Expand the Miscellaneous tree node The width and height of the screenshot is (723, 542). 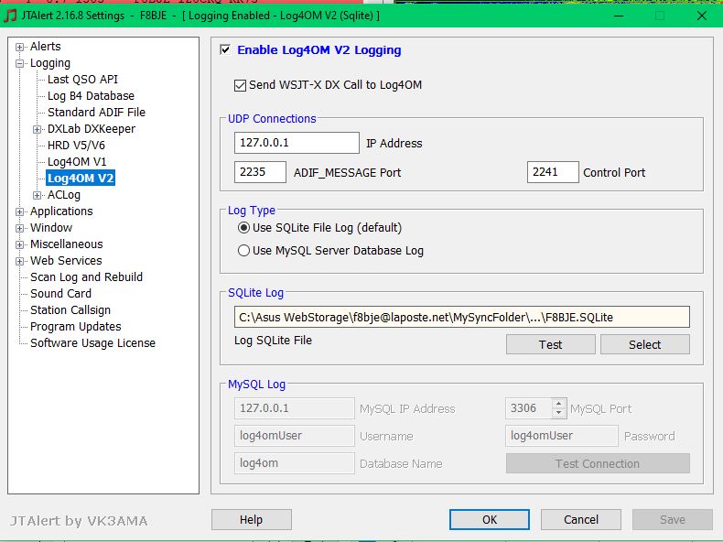pos(19,245)
